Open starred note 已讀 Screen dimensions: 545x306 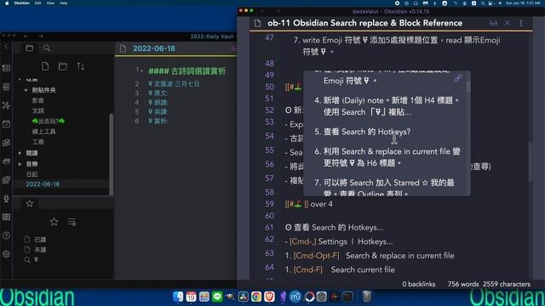[40, 240]
